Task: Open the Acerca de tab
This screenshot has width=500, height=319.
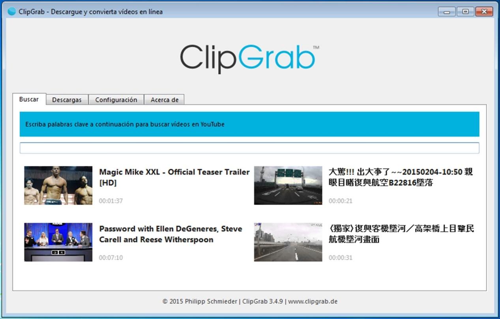Action: pos(164,100)
